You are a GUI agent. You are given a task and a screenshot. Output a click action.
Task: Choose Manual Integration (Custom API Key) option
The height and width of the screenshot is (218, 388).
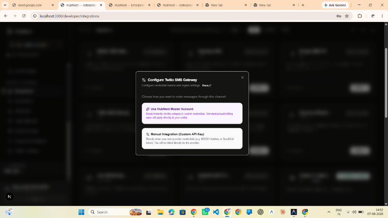point(192,139)
